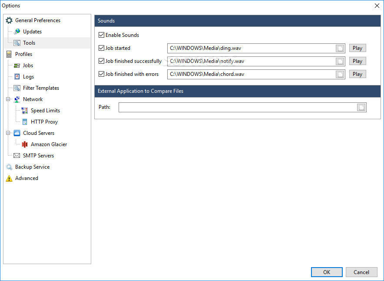384x281 pixels.
Task: Click the Filter Templates icon
Action: pos(17,88)
